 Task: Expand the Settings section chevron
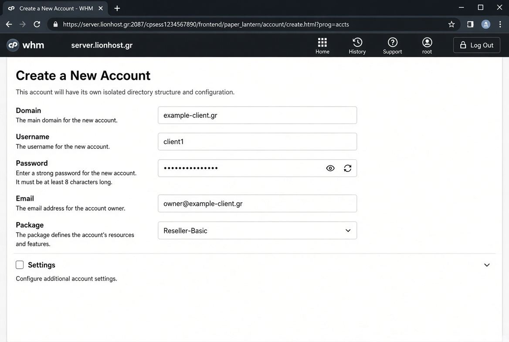[x=487, y=265]
